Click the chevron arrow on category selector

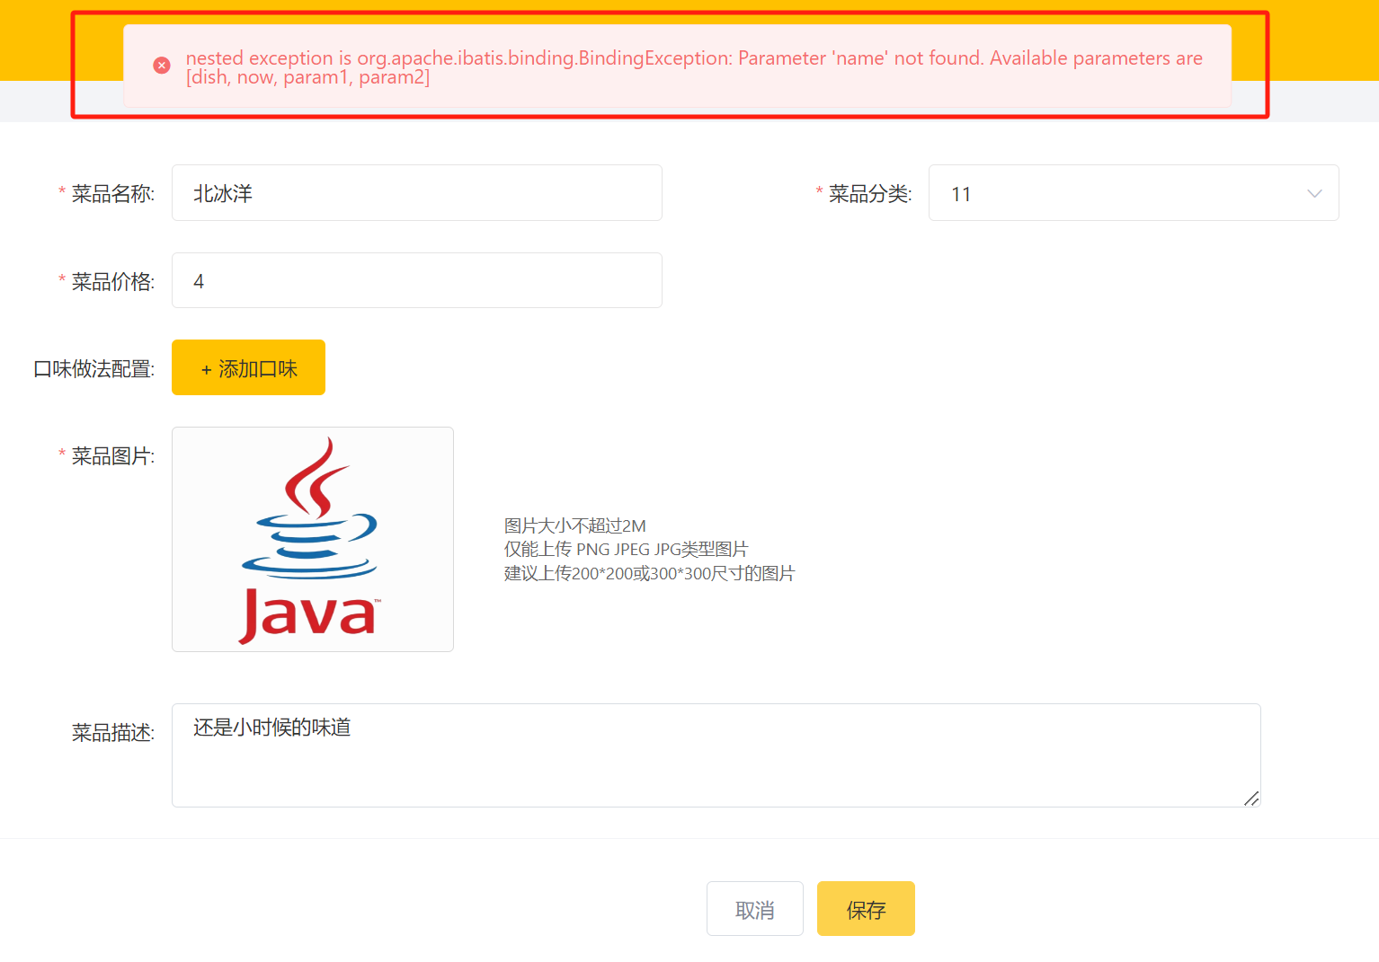point(1314,192)
